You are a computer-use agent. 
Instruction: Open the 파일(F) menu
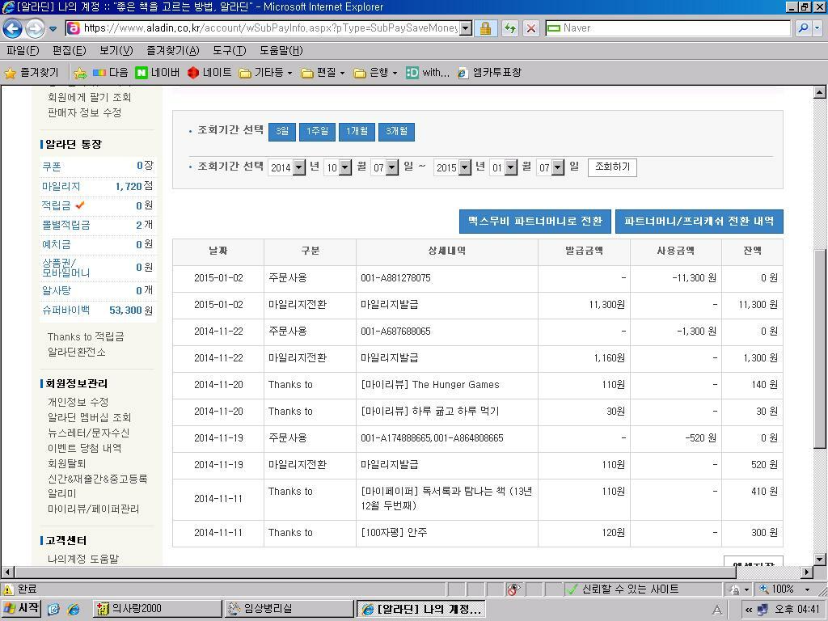pos(23,50)
